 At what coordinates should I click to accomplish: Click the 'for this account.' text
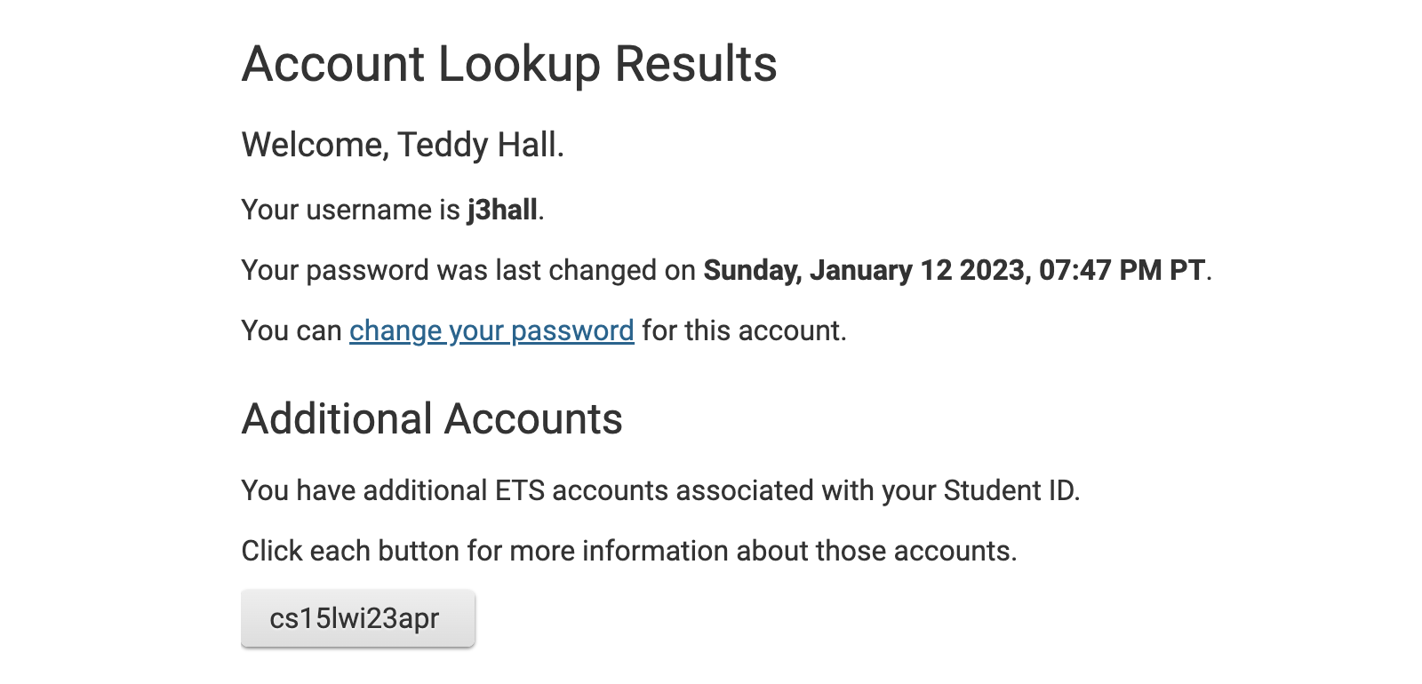pos(745,330)
